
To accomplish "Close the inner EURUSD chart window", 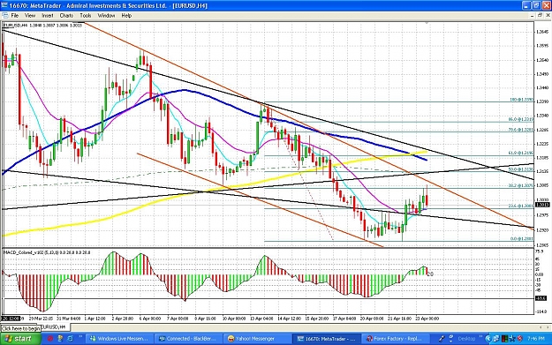I will 548,16.
